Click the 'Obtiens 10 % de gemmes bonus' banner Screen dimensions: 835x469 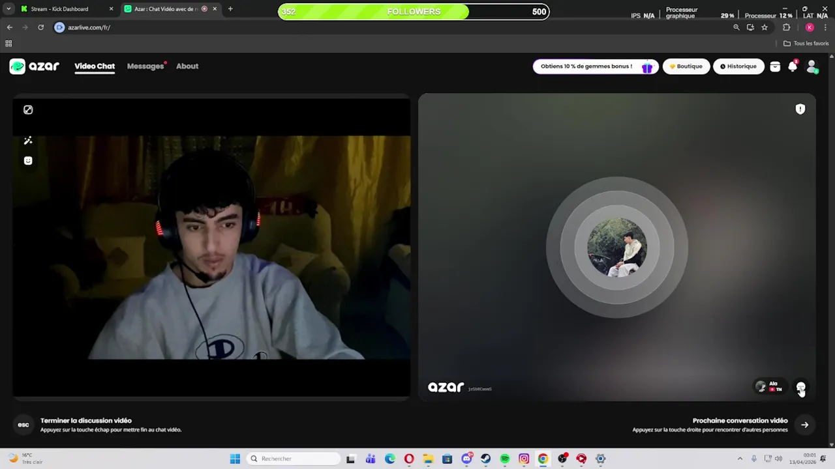coord(595,66)
